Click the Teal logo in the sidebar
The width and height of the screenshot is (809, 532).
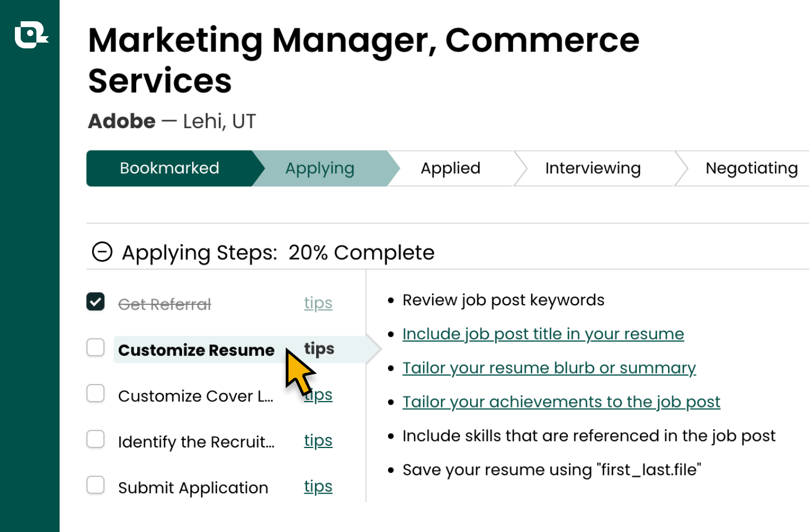(x=30, y=35)
